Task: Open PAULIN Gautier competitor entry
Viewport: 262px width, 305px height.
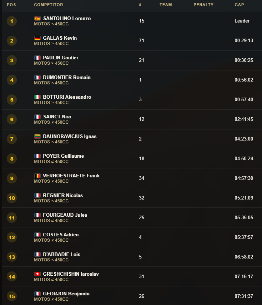Action: pos(61,58)
